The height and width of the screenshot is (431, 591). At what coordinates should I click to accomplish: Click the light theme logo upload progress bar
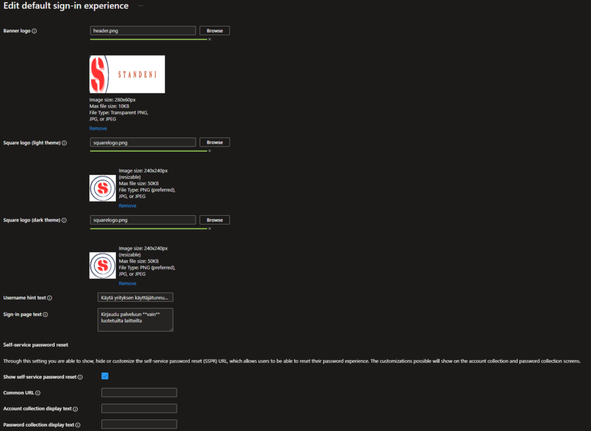(148, 151)
